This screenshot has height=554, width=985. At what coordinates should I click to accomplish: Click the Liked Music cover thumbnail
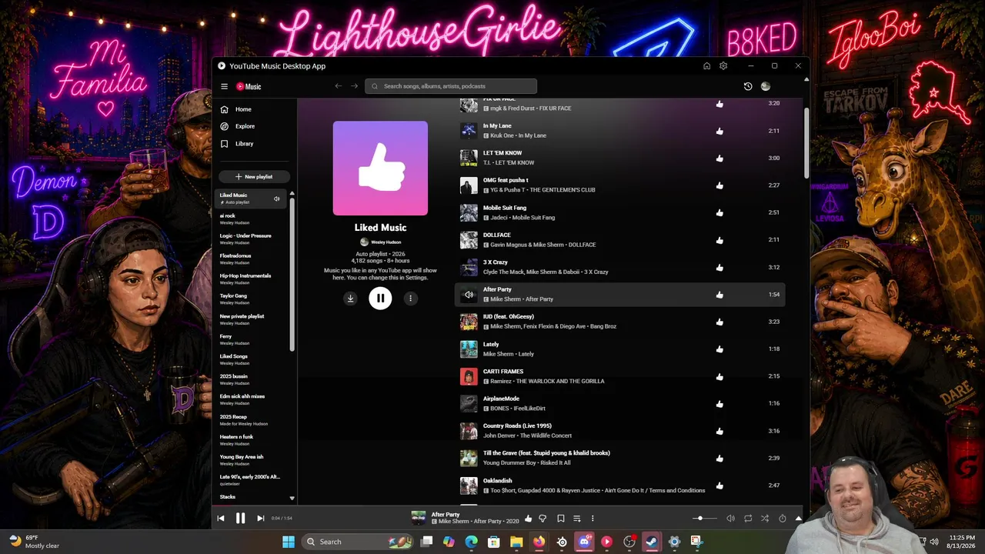(380, 169)
